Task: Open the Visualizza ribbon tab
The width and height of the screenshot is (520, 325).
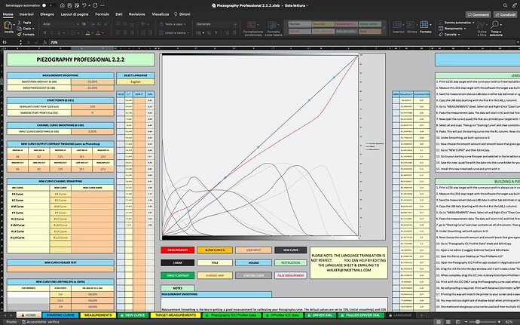Action: (x=161, y=14)
